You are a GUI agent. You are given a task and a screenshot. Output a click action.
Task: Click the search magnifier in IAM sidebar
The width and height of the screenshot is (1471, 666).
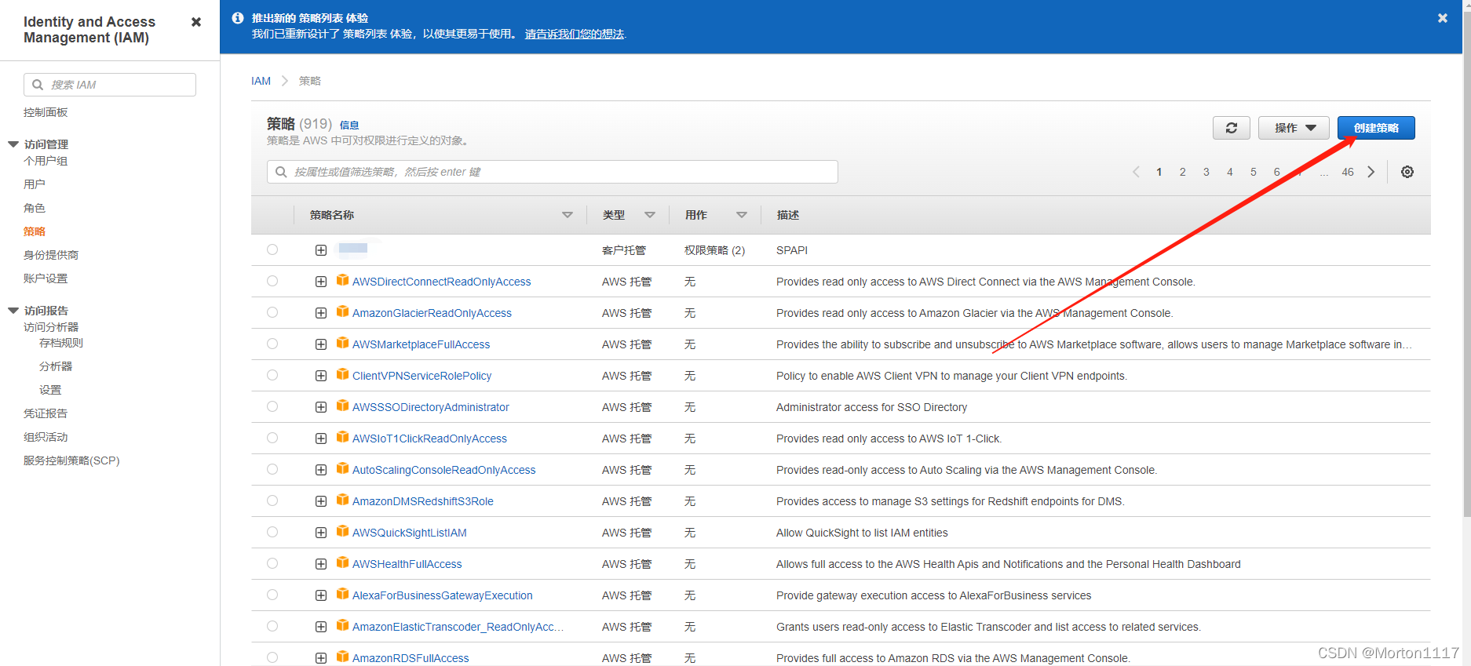[x=38, y=85]
